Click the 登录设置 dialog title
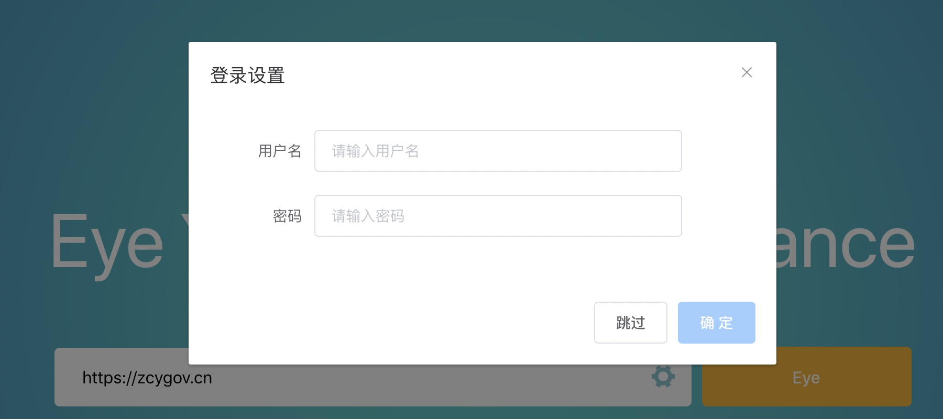943x419 pixels. (247, 75)
